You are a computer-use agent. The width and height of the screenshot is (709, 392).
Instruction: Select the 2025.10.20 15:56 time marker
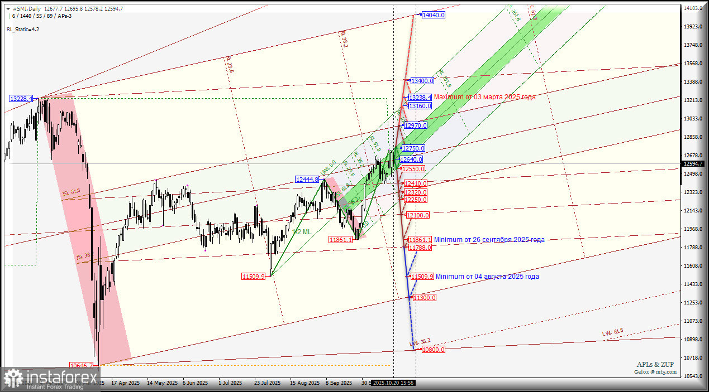point(393,383)
